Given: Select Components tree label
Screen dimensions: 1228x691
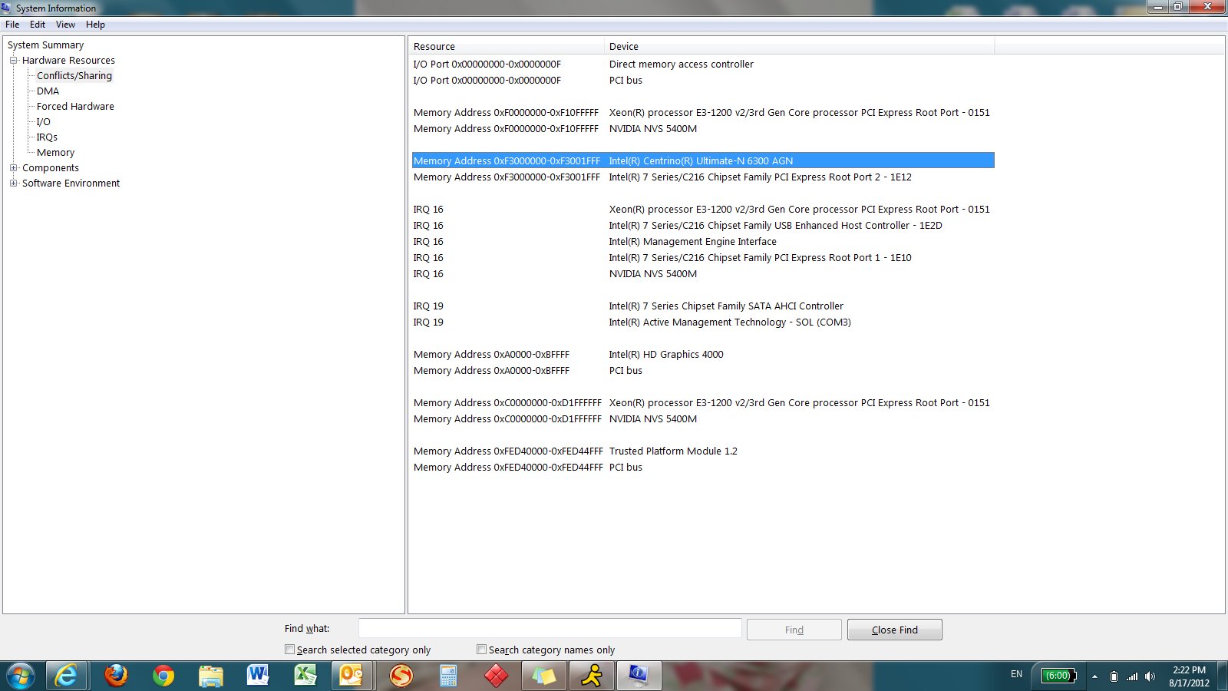Looking at the screenshot, I should (51, 167).
